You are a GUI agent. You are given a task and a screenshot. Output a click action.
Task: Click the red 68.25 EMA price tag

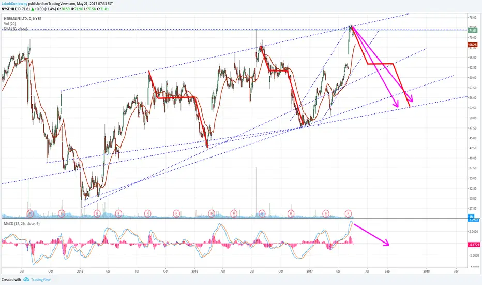coord(473,45)
